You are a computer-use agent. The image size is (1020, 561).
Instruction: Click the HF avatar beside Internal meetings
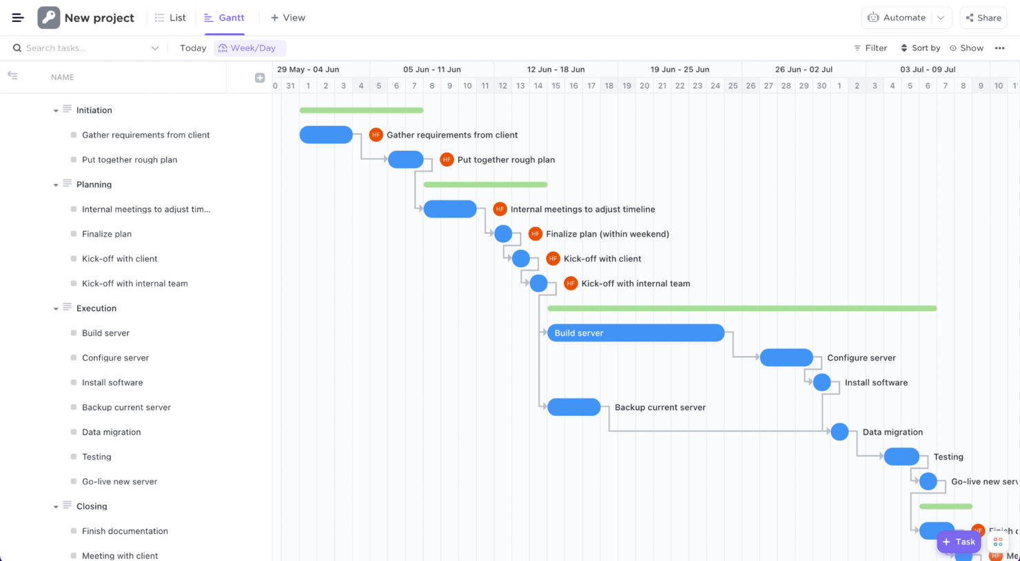tap(500, 209)
